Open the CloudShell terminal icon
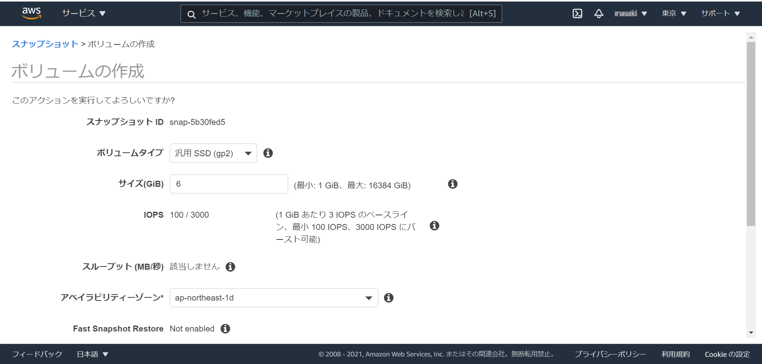The height and width of the screenshot is (364, 762). coord(577,13)
